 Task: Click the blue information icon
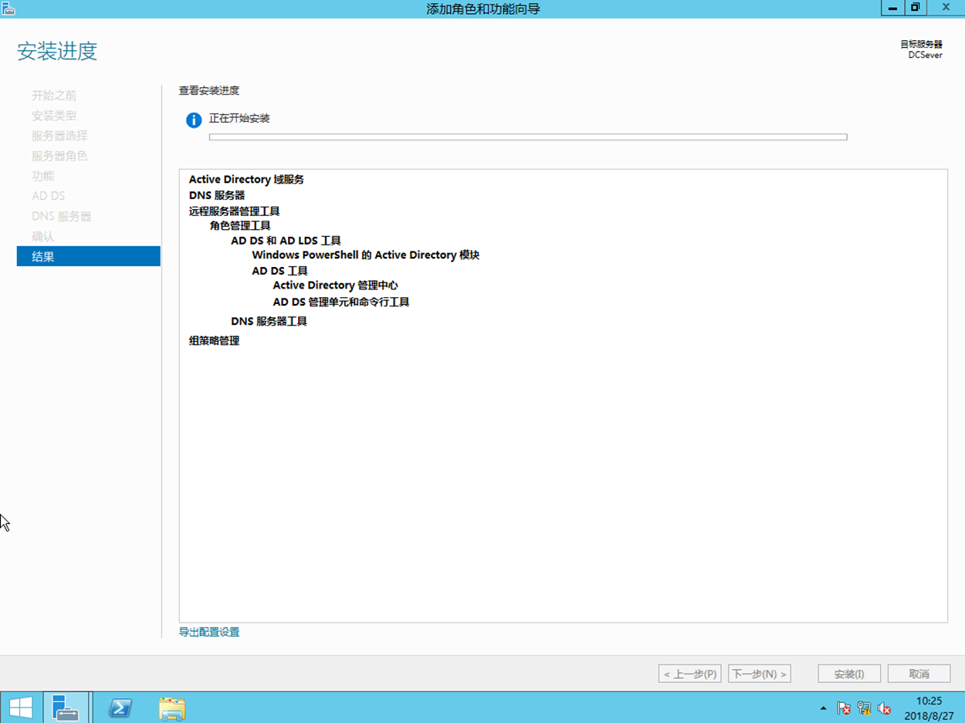click(194, 120)
